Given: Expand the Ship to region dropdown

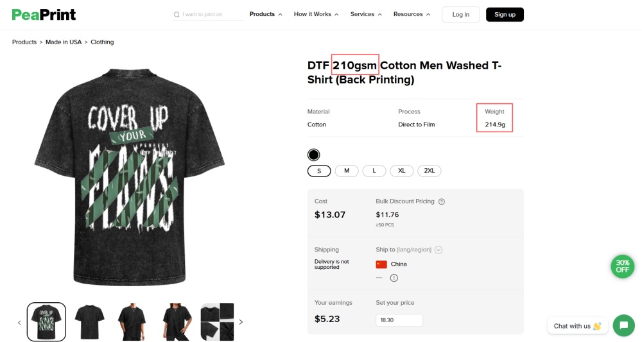Looking at the screenshot, I should [x=438, y=250].
